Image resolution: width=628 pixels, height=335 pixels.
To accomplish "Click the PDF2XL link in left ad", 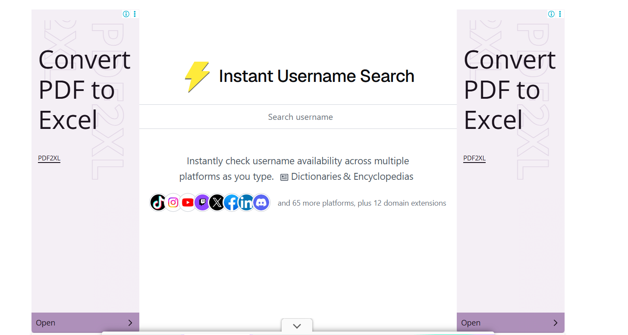I will point(49,158).
